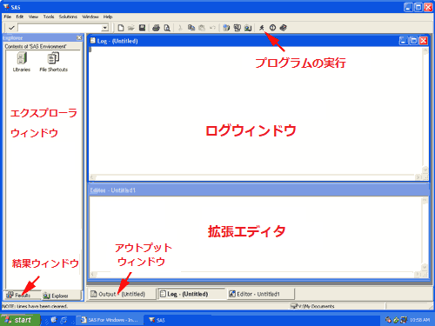Viewport: 435px width, 326px height.
Task: Run the program with running-man icon
Action: (262, 28)
